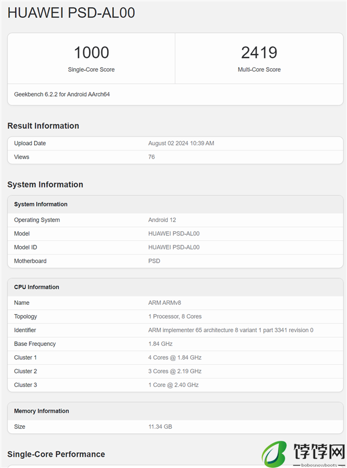
Task: Select the 1 Core @ 2.40 GHz value
Action: pos(173,385)
